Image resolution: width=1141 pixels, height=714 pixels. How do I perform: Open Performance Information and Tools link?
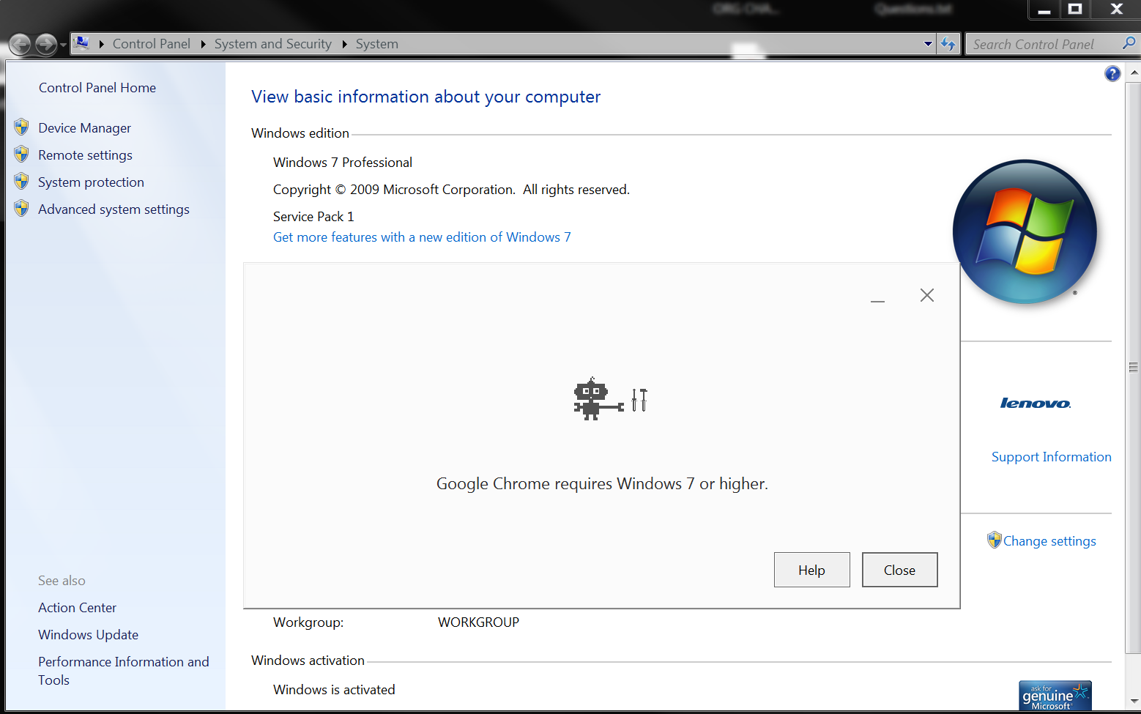tap(124, 671)
